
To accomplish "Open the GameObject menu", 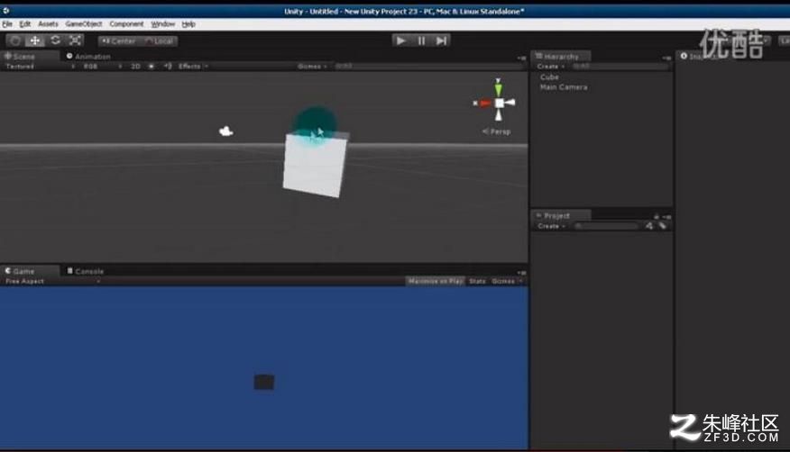I will click(x=84, y=24).
